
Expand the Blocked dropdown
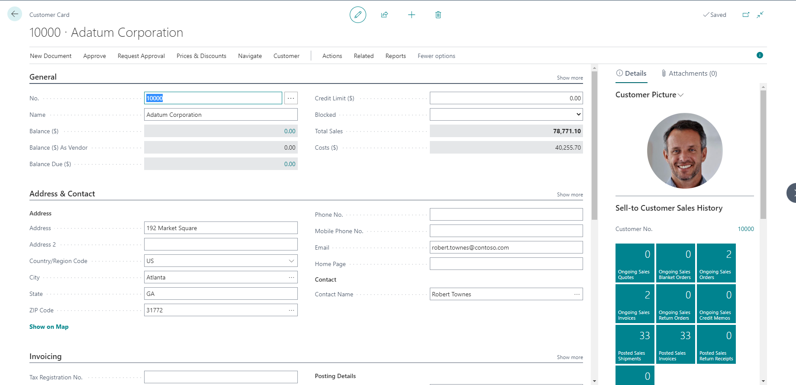[x=506, y=115]
